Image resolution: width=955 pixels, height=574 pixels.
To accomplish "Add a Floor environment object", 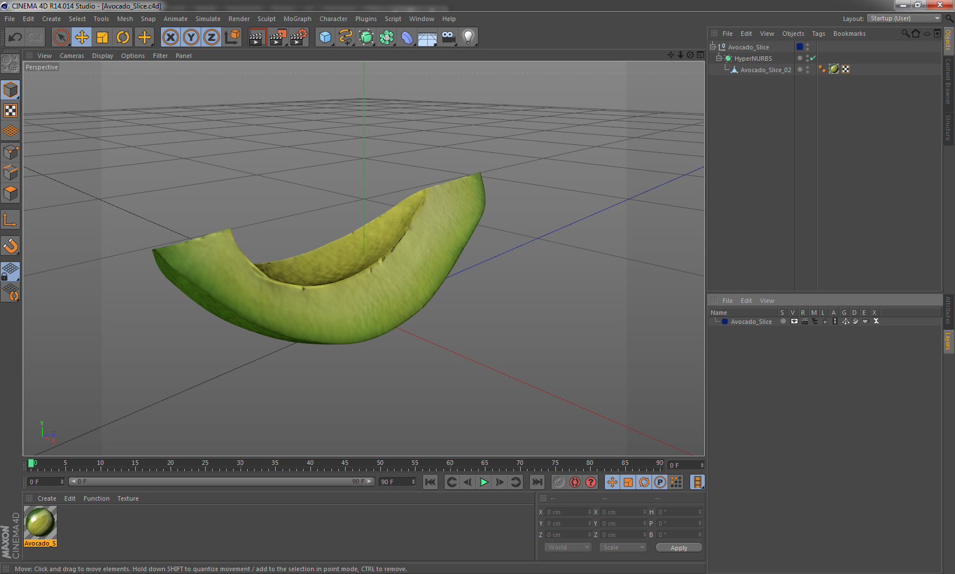I will click(427, 38).
